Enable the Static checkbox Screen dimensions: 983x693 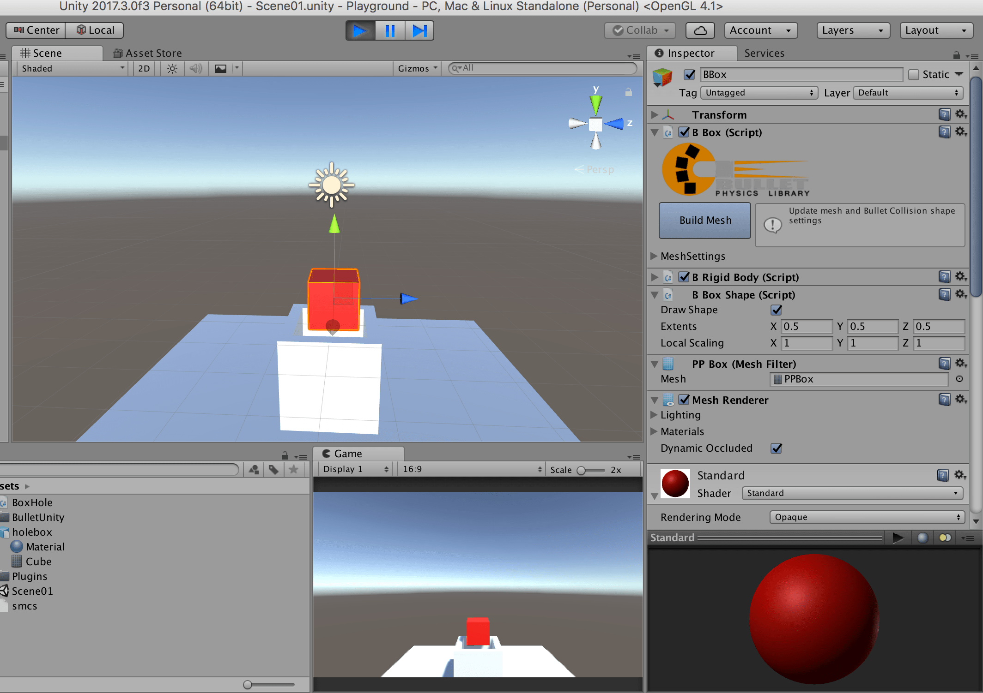click(913, 75)
